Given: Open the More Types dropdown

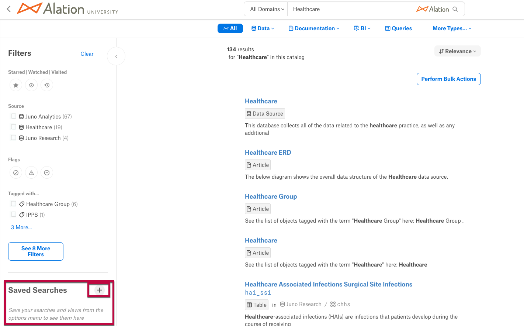Looking at the screenshot, I should [452, 28].
